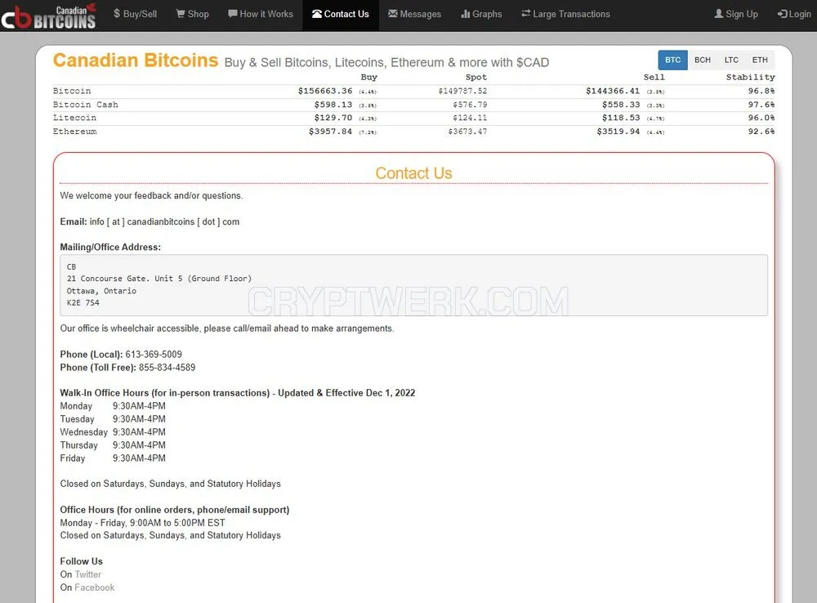Click the Buy column header

[x=369, y=77]
